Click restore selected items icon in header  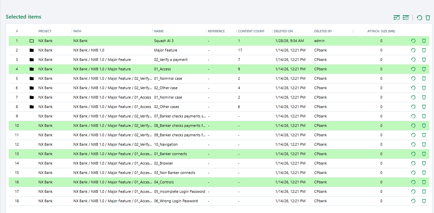(x=420, y=17)
